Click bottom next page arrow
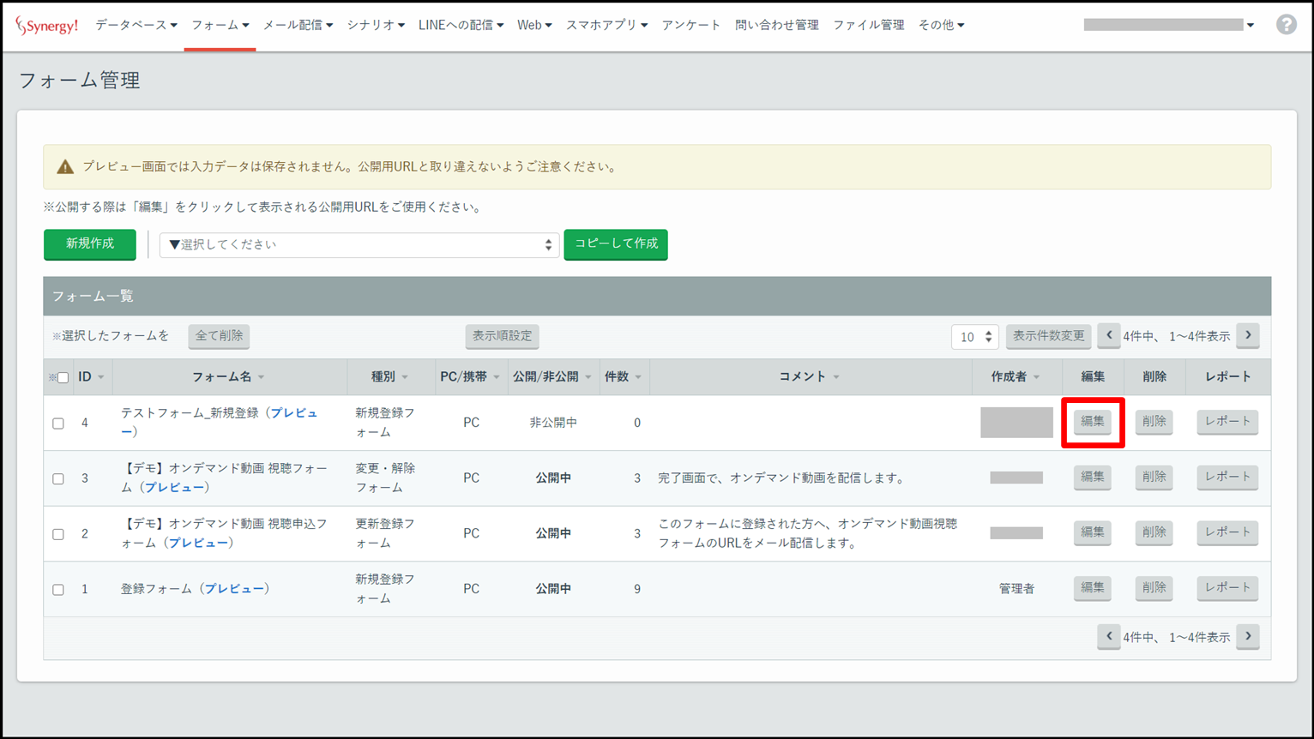 (x=1248, y=637)
